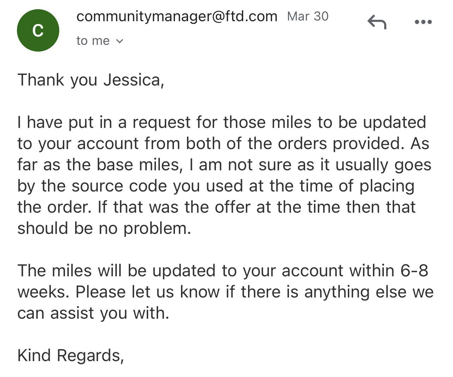The height and width of the screenshot is (377, 453).
Task: Reply using the curved arrow icon
Action: click(x=377, y=22)
